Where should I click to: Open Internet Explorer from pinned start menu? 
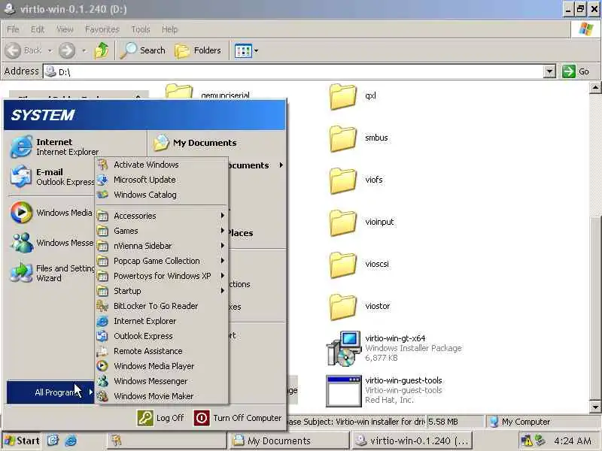coord(53,147)
